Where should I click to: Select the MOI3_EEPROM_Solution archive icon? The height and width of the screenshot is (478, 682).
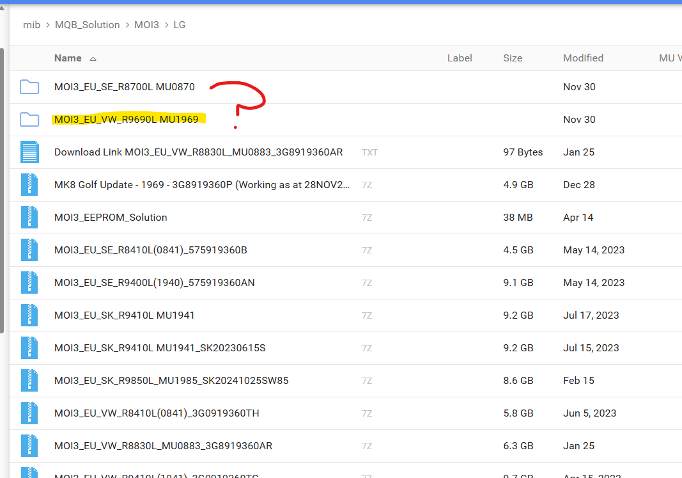tap(29, 218)
